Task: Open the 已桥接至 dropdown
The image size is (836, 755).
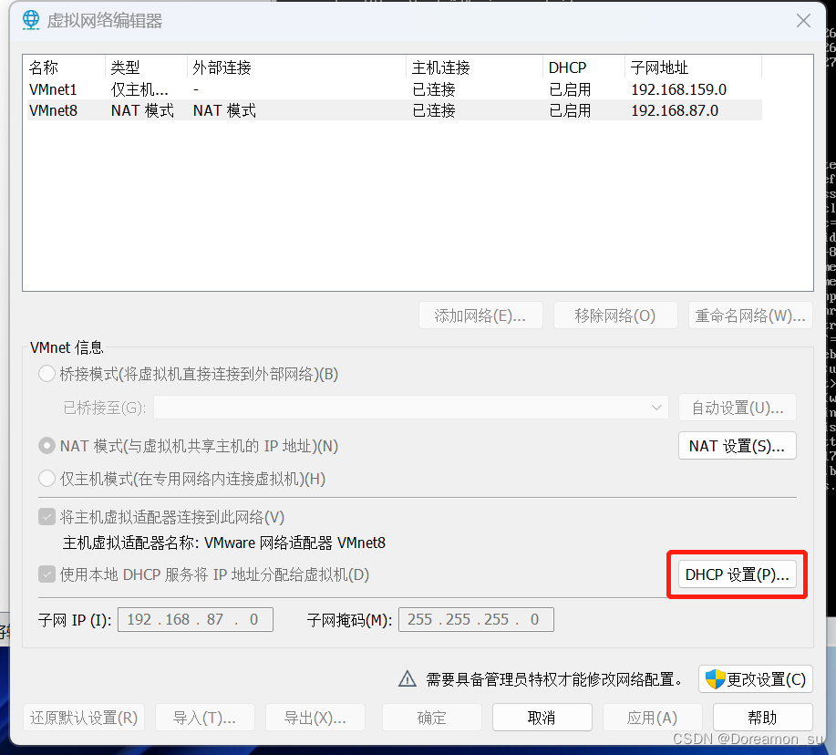Action: tap(410, 408)
